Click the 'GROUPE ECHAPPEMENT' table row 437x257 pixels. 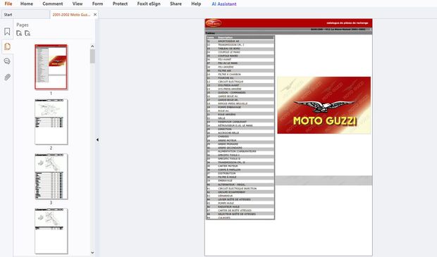[240, 192]
